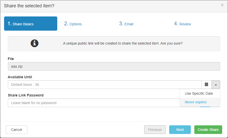Viewport: 228px width, 138px height.
Task: Go to the Share Basics step
Action: coord(31,24)
